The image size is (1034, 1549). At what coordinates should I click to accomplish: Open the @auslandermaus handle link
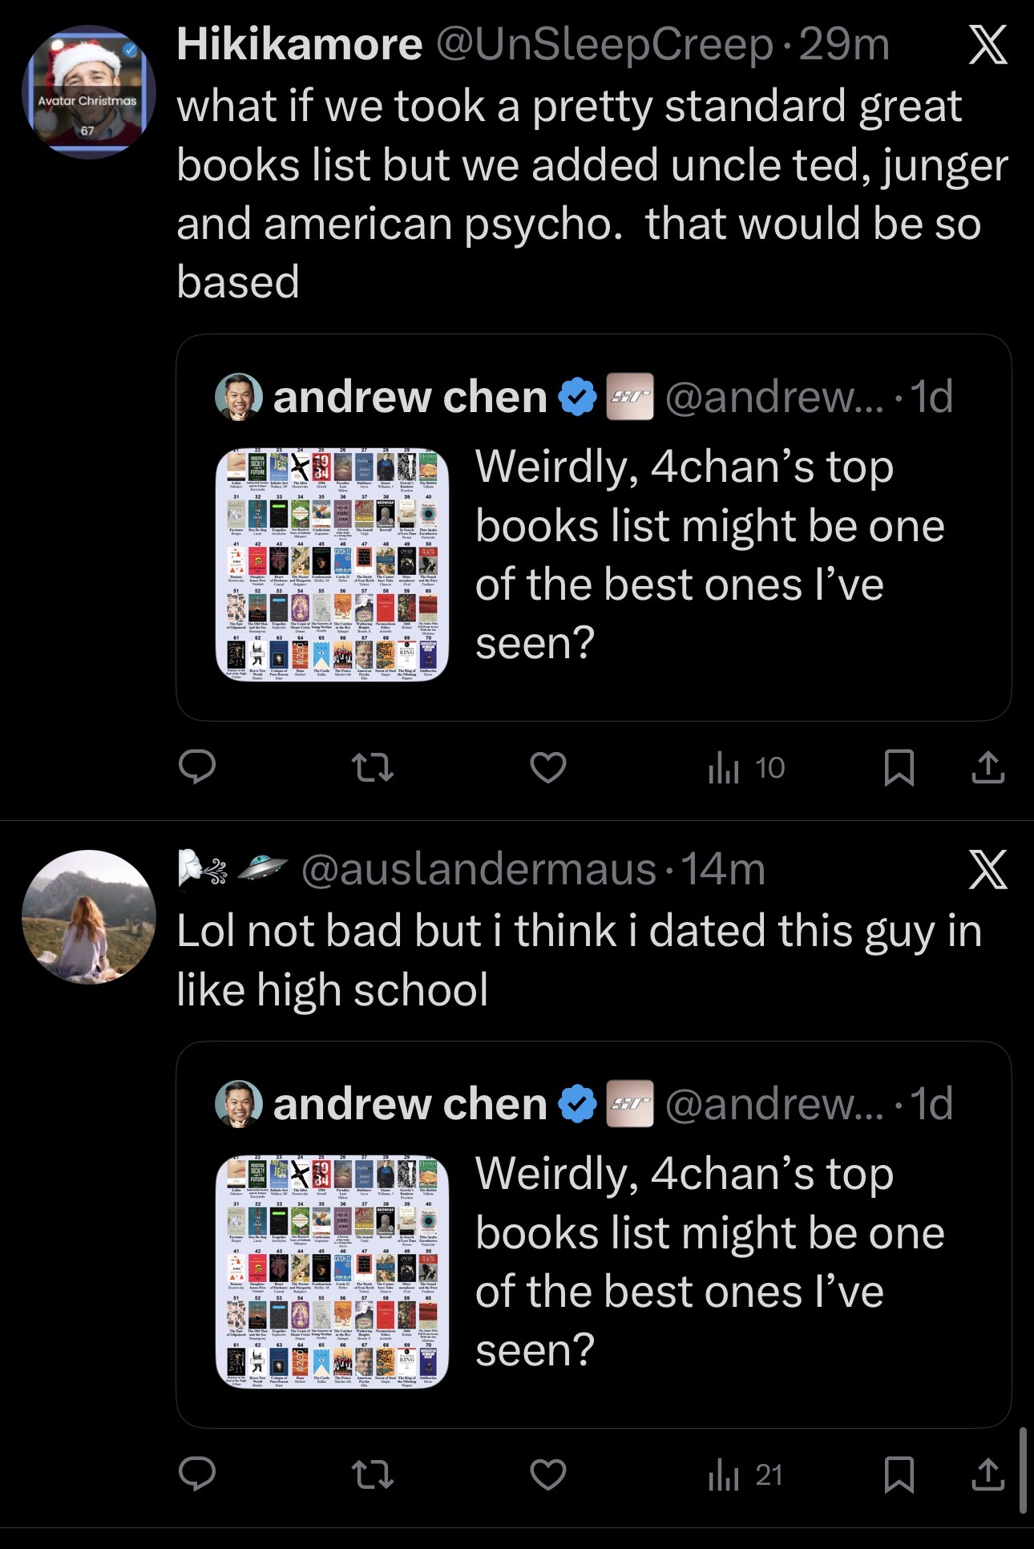(479, 870)
